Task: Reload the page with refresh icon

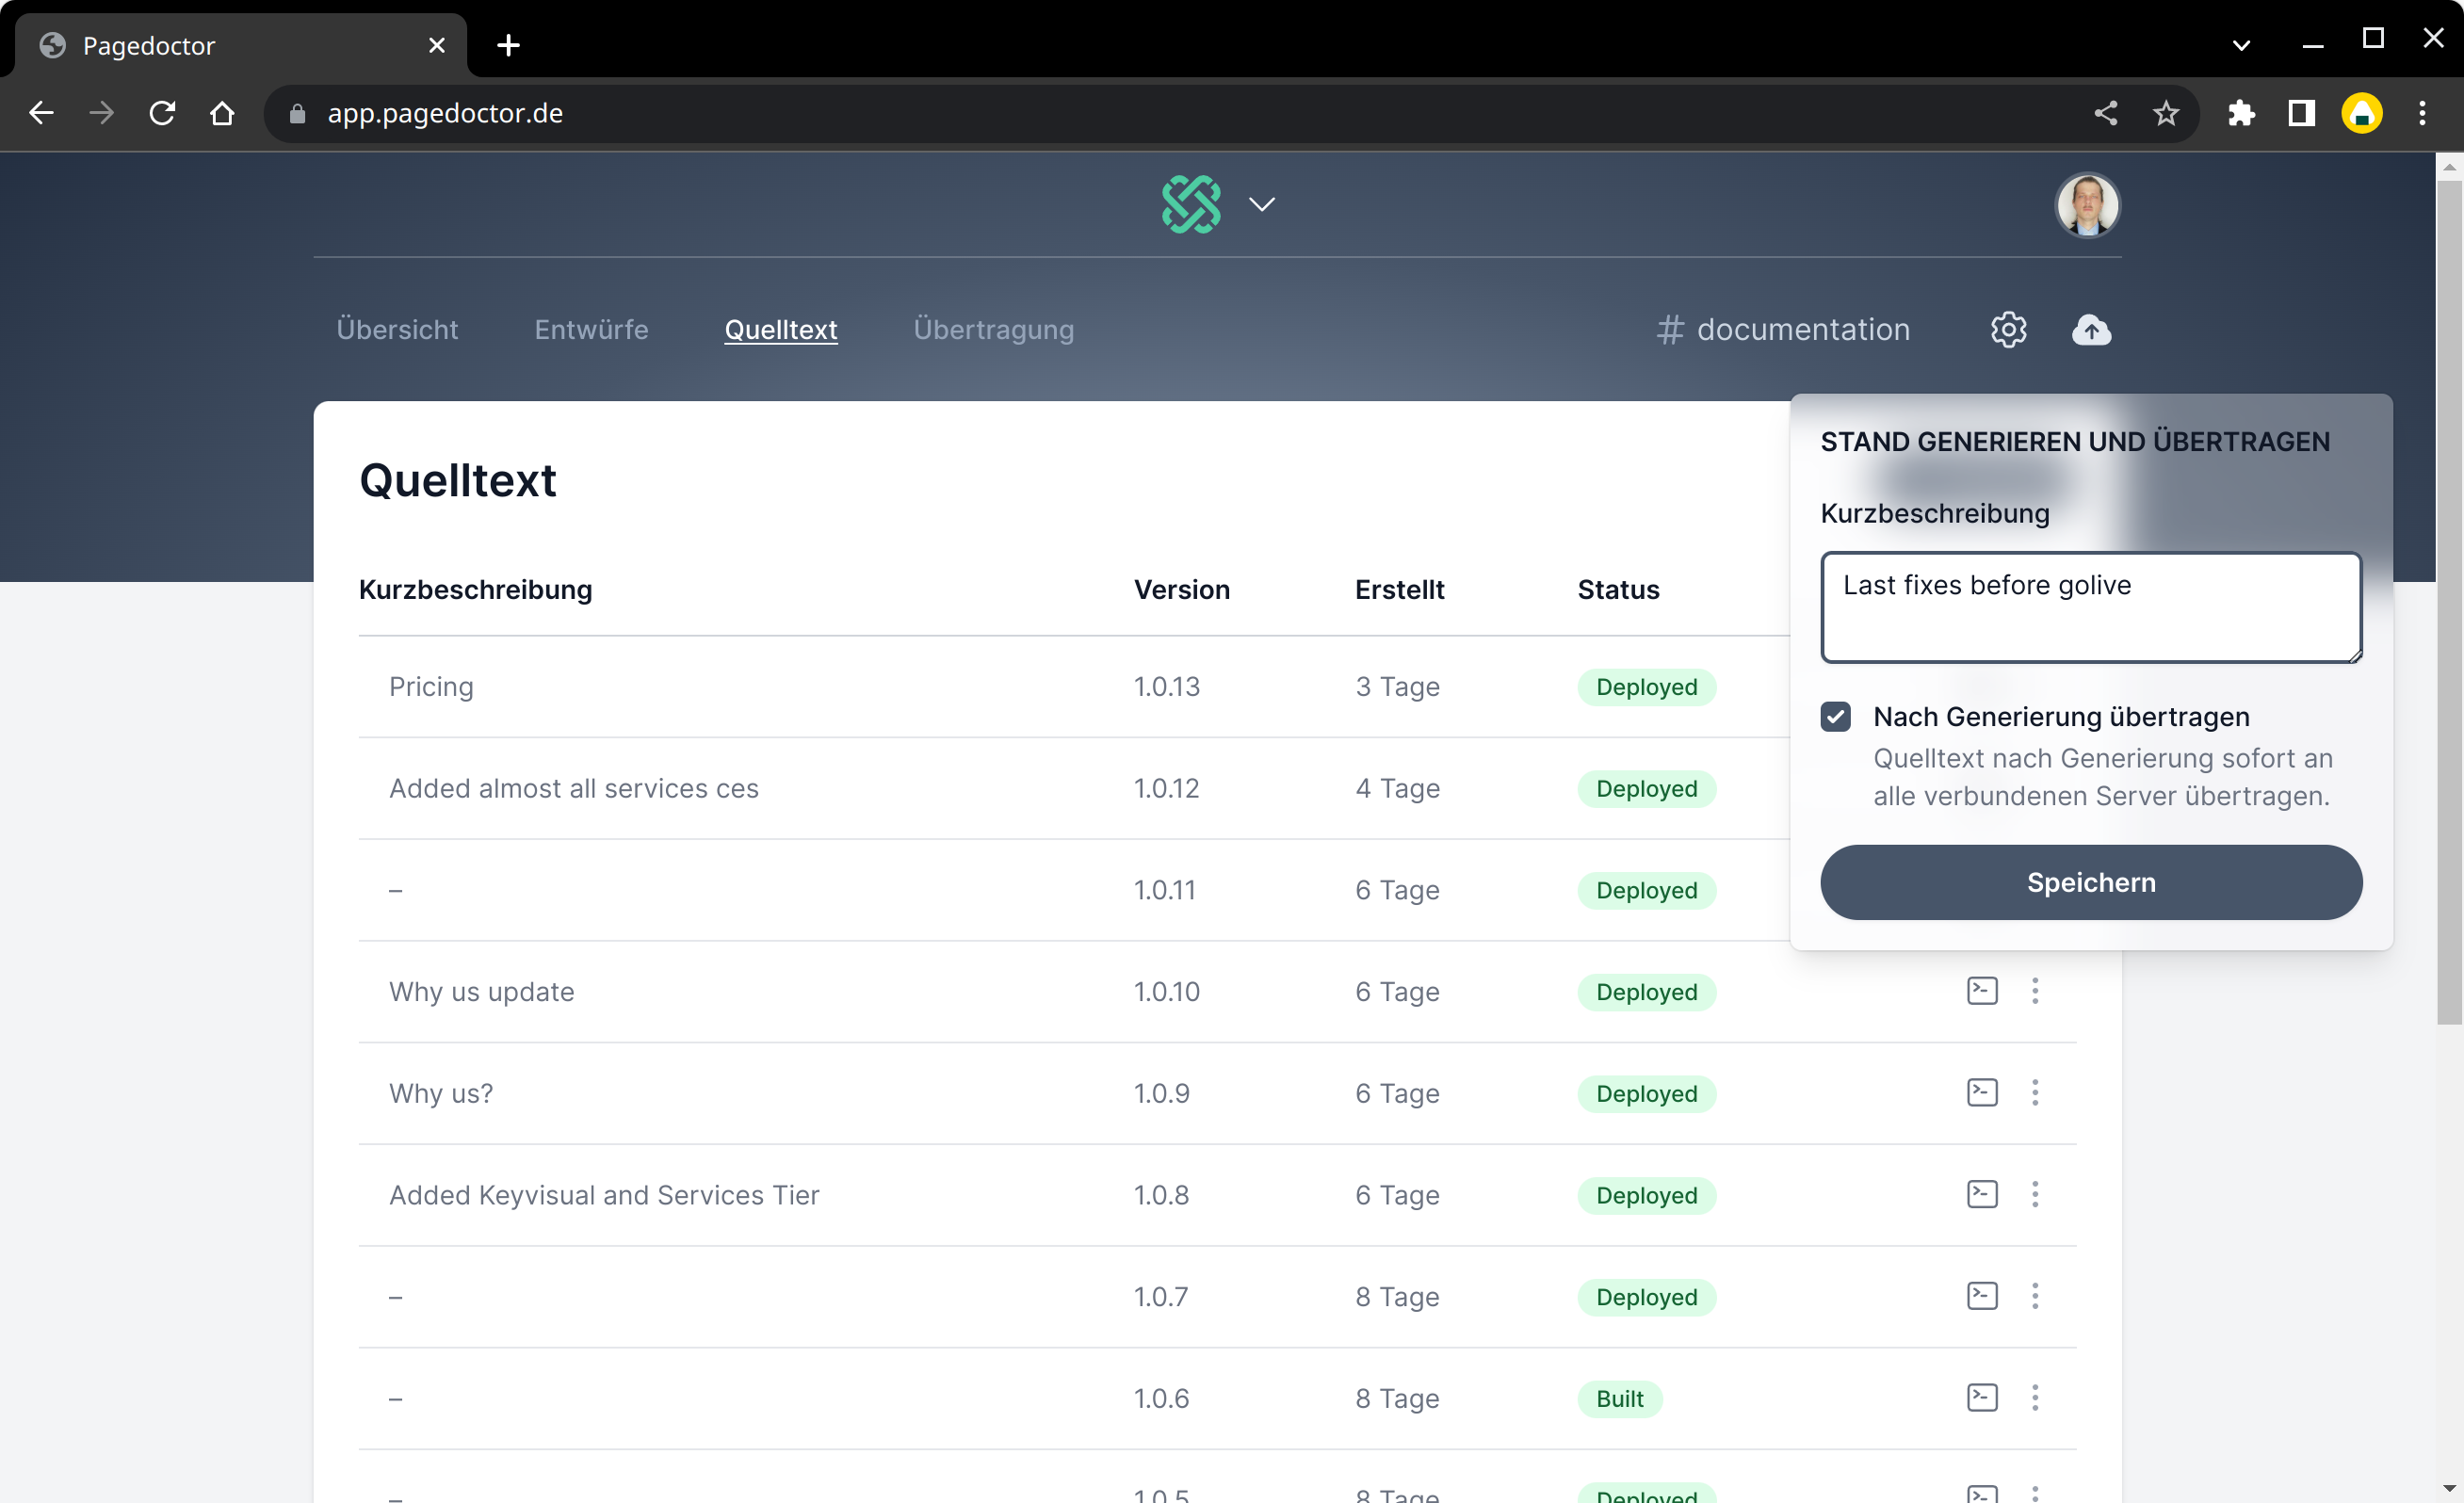Action: tap(162, 113)
